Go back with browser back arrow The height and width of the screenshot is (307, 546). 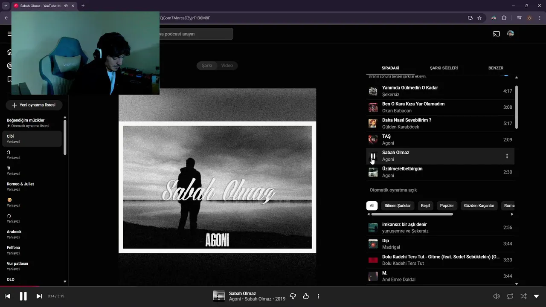click(x=6, y=18)
